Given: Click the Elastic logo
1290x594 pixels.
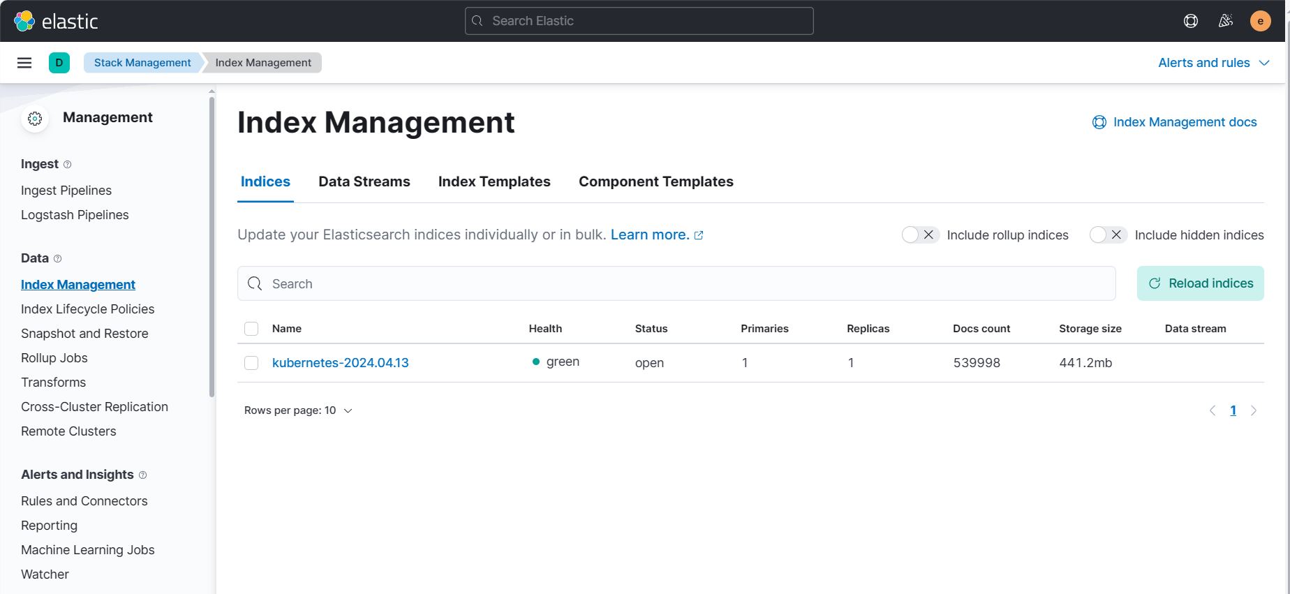Looking at the screenshot, I should point(55,21).
